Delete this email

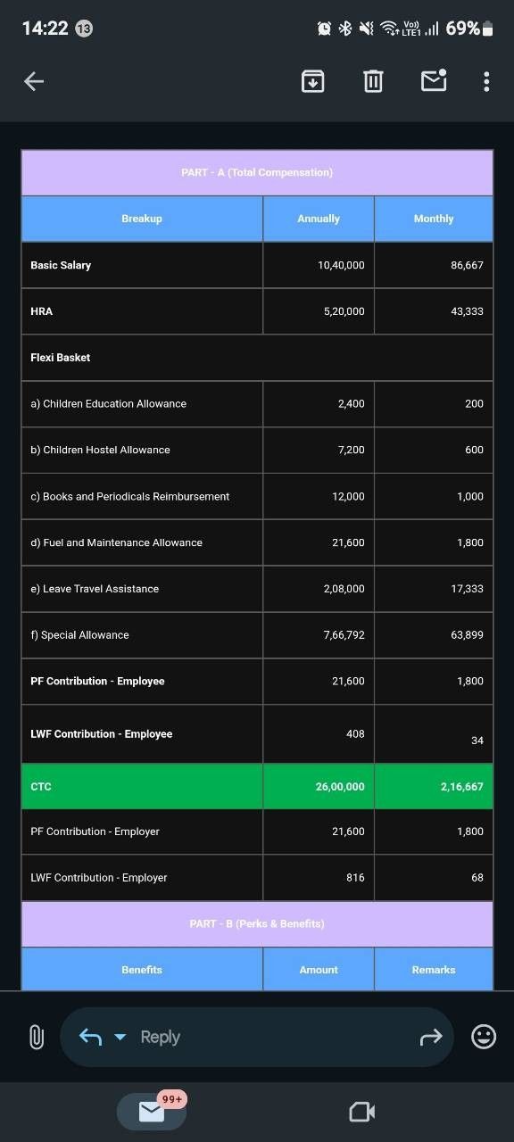(372, 81)
